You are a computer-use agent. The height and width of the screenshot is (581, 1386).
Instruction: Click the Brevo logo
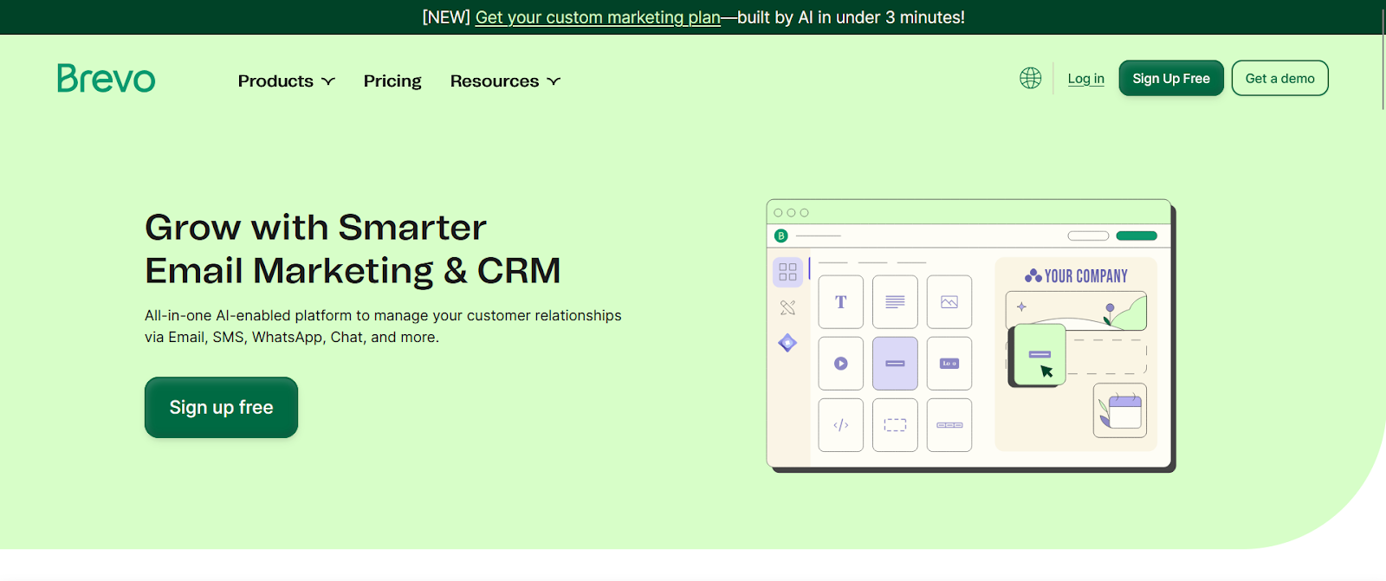coord(106,79)
